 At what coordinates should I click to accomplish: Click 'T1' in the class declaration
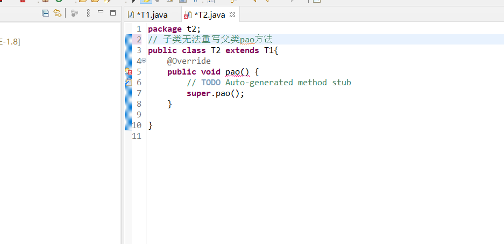click(269, 50)
